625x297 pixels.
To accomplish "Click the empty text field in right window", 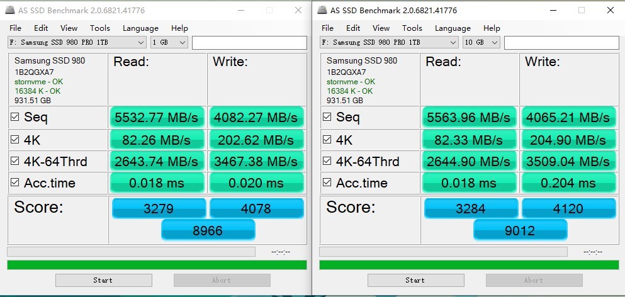I will [x=561, y=43].
